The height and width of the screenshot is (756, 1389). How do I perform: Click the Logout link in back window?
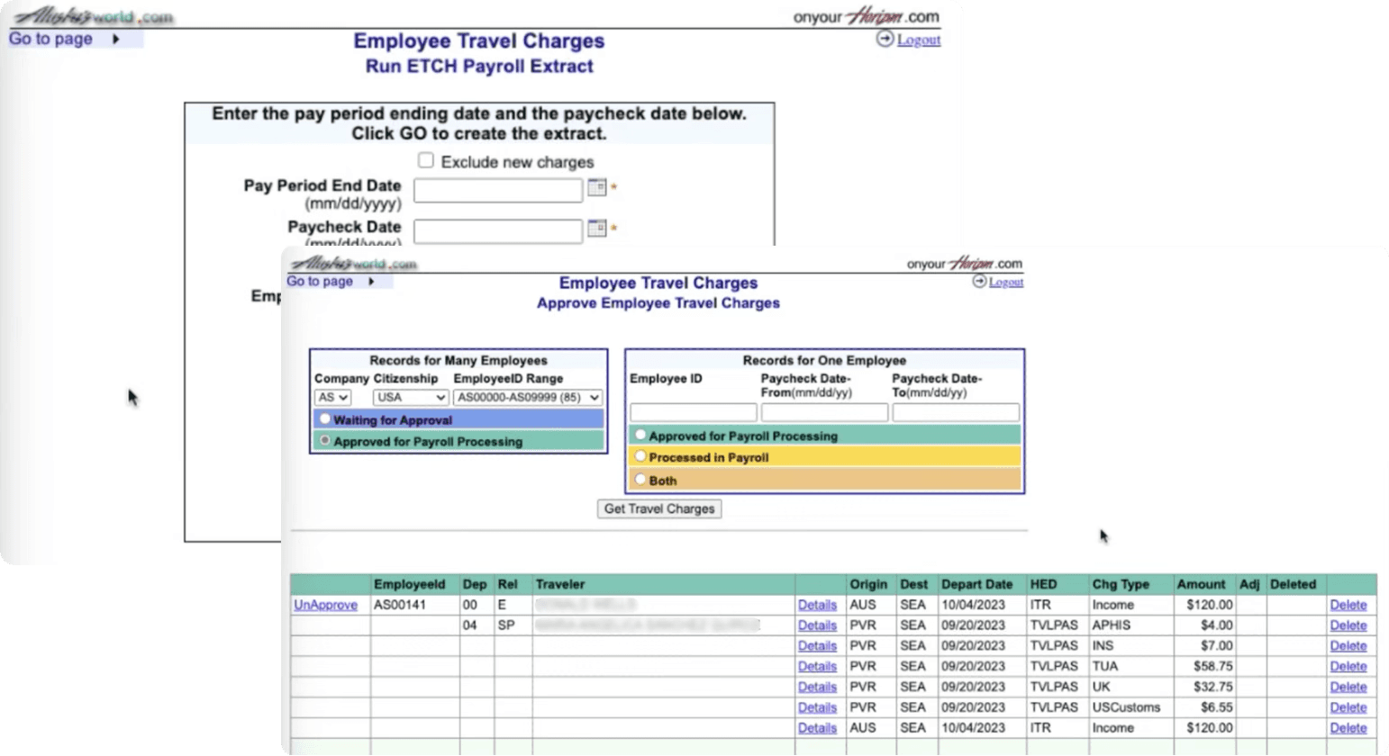click(919, 40)
